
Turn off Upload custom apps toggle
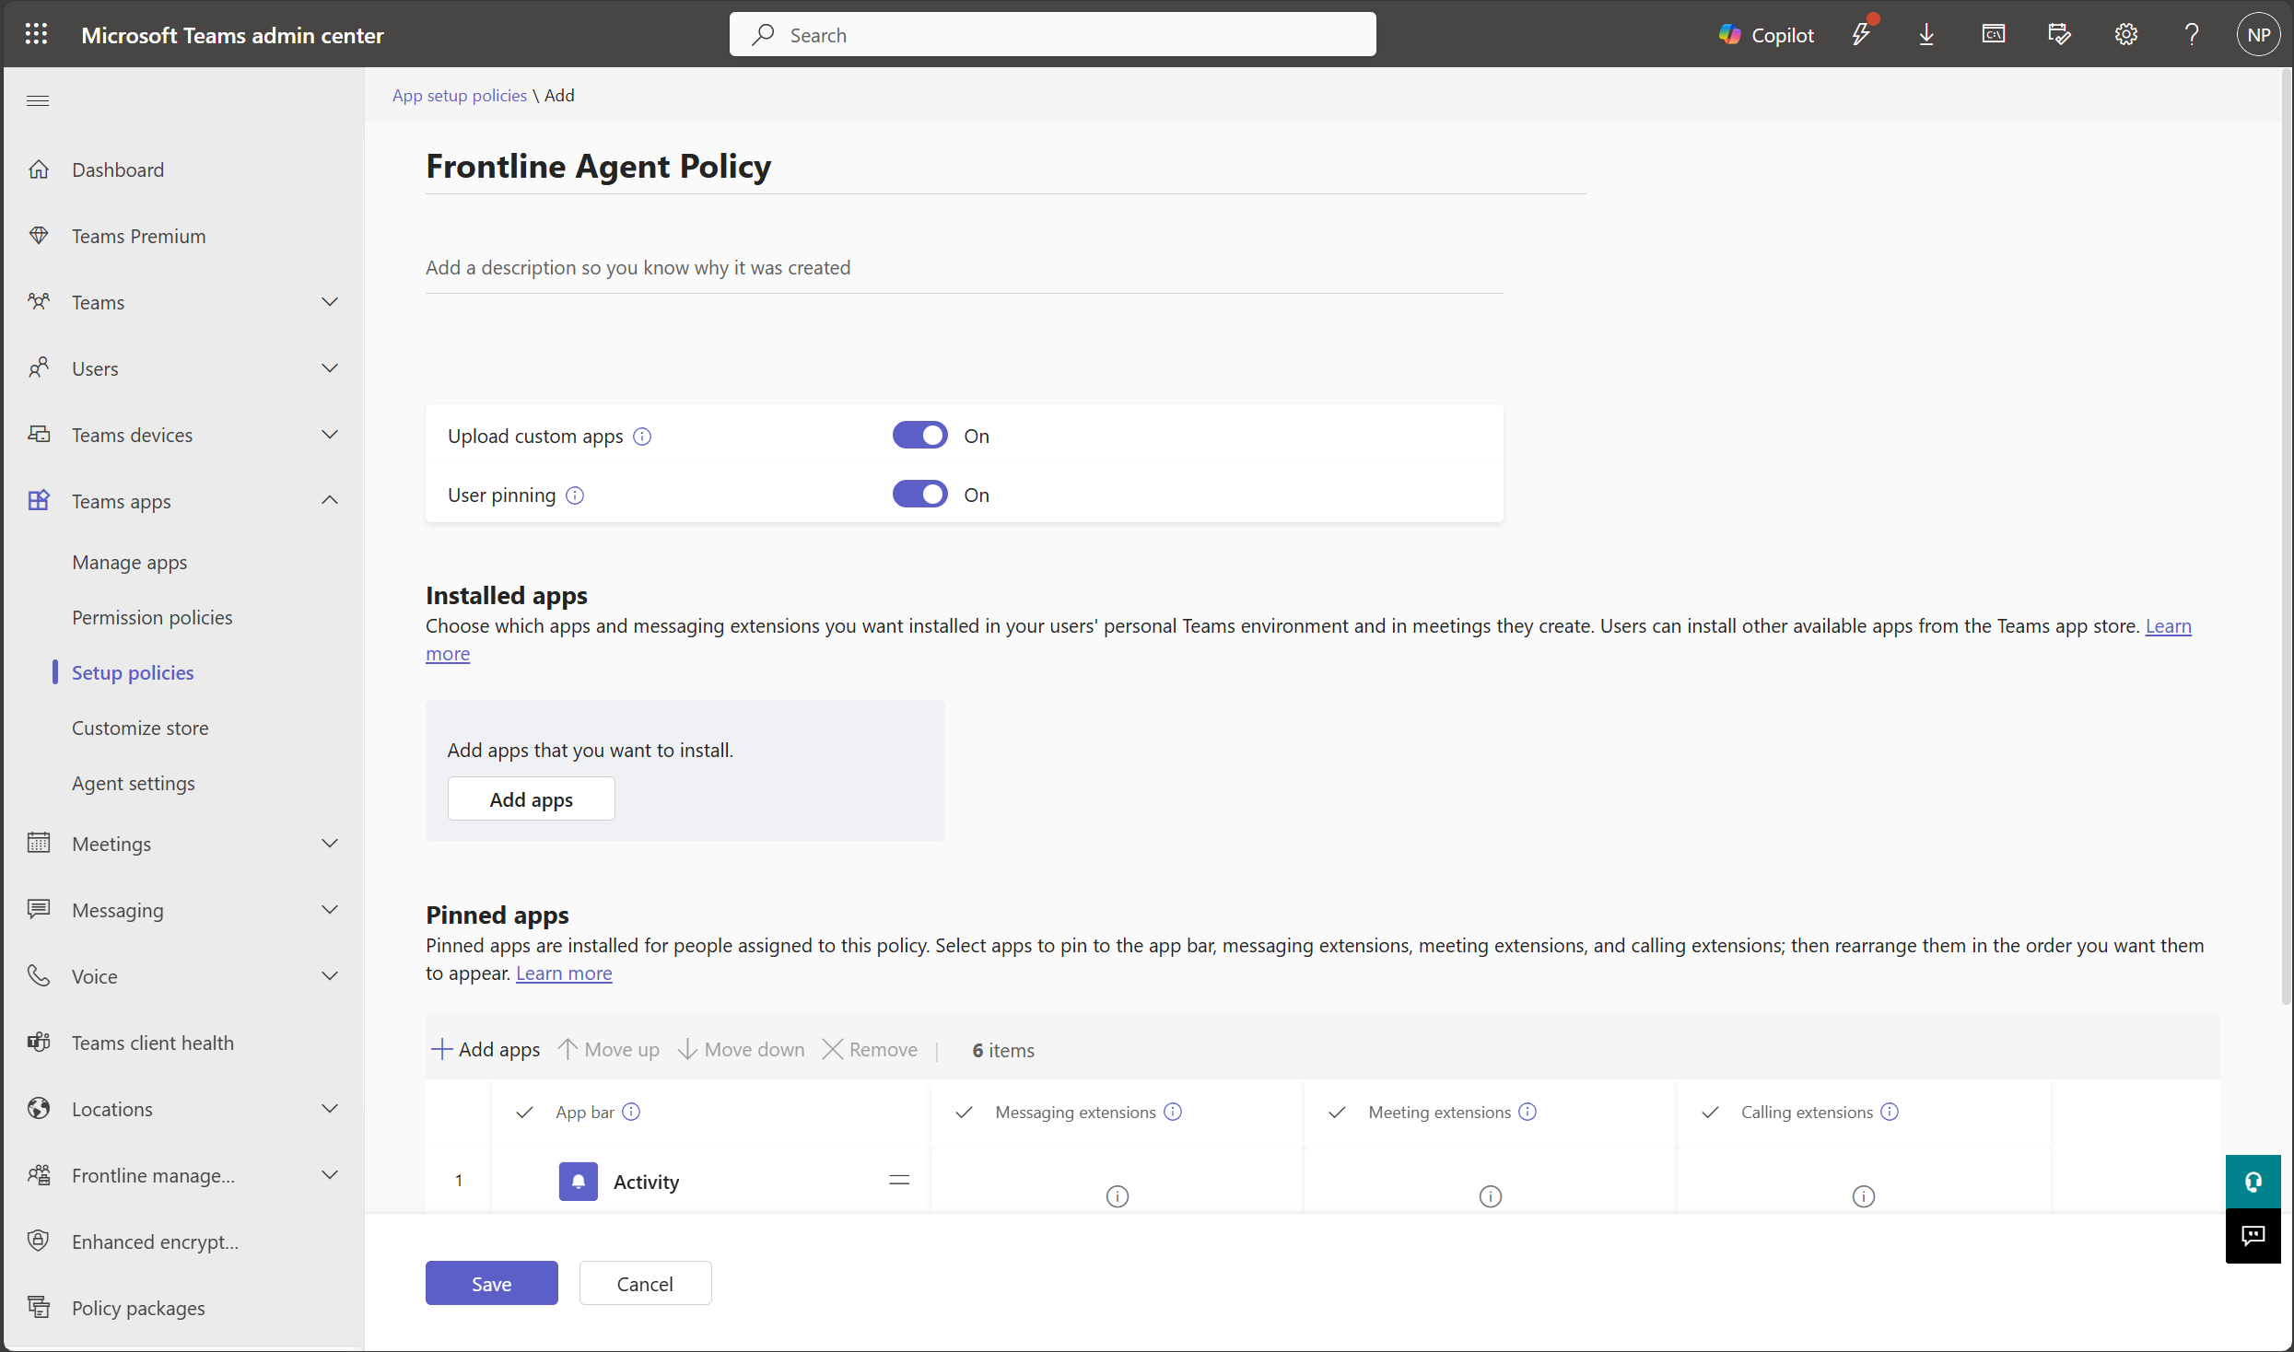point(919,436)
